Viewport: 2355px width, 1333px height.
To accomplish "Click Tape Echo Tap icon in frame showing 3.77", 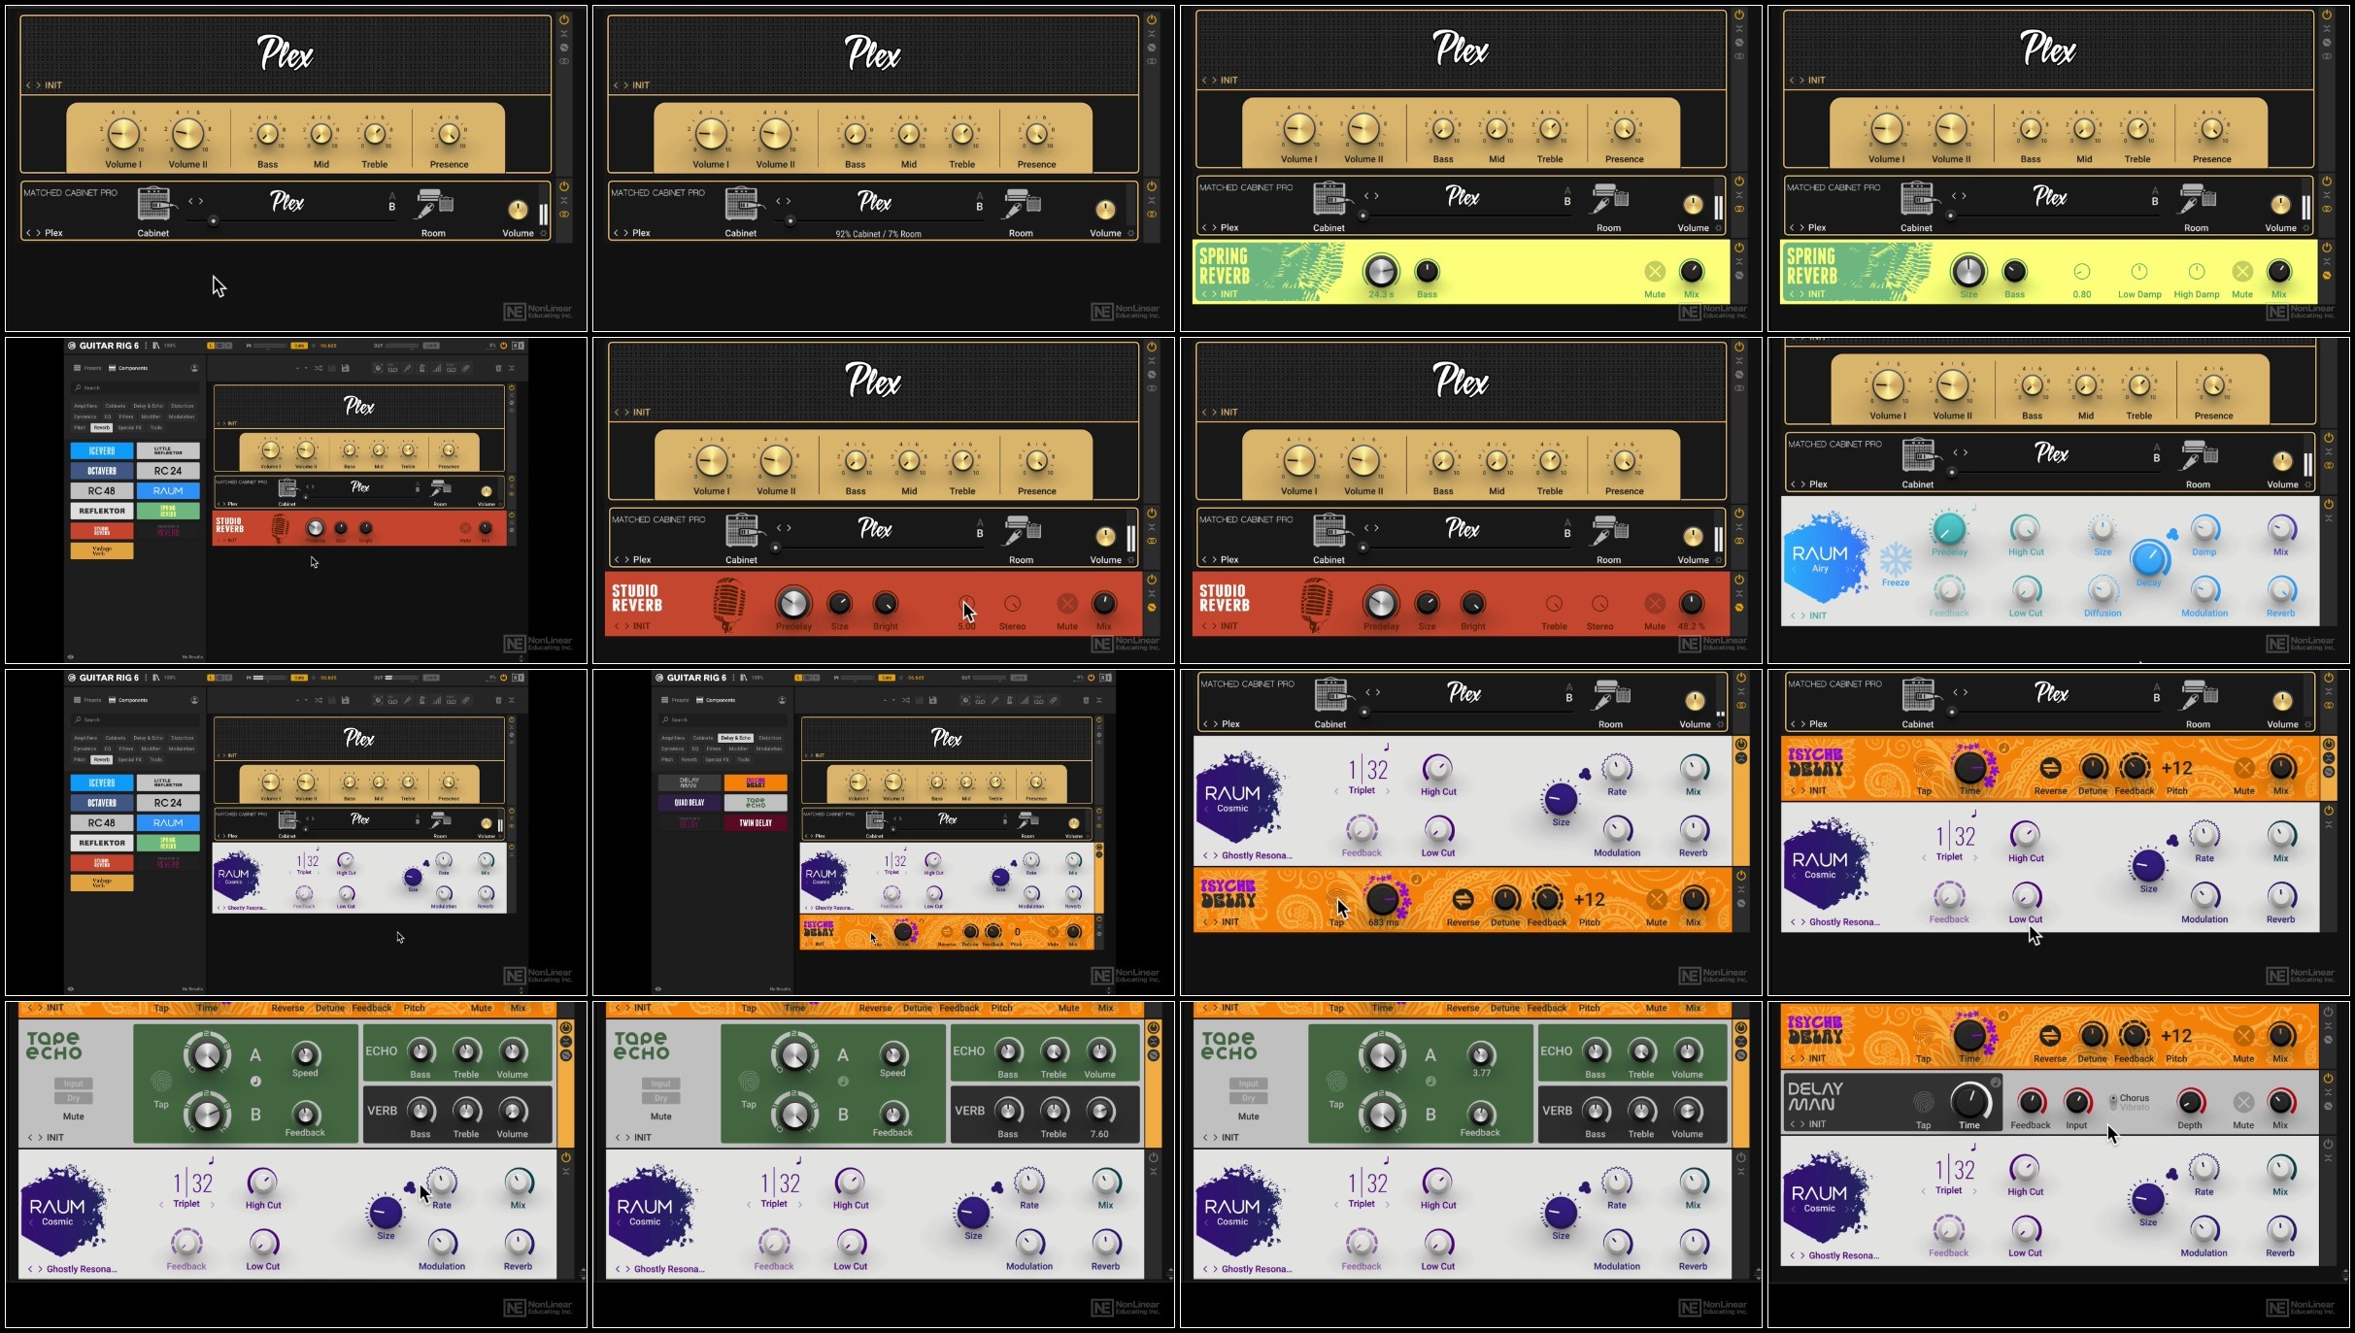I will (x=1336, y=1081).
